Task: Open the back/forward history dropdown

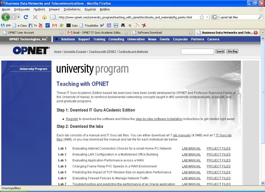Action: click(x=18, y=17)
